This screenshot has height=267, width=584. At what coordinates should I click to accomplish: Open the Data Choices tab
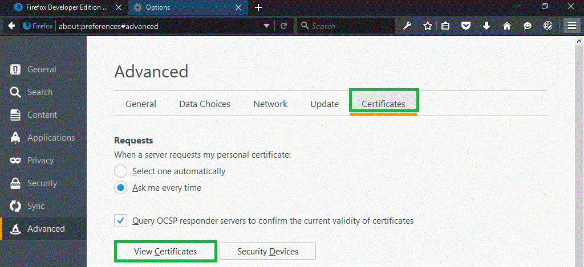pyautogui.click(x=205, y=104)
